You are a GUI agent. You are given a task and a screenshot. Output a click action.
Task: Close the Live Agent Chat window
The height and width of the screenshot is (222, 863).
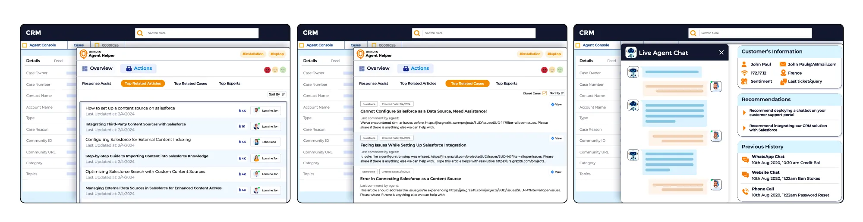721,53
